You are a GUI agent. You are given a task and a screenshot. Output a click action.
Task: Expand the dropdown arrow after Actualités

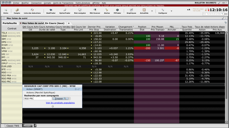pyautogui.click(x=152, y=11)
